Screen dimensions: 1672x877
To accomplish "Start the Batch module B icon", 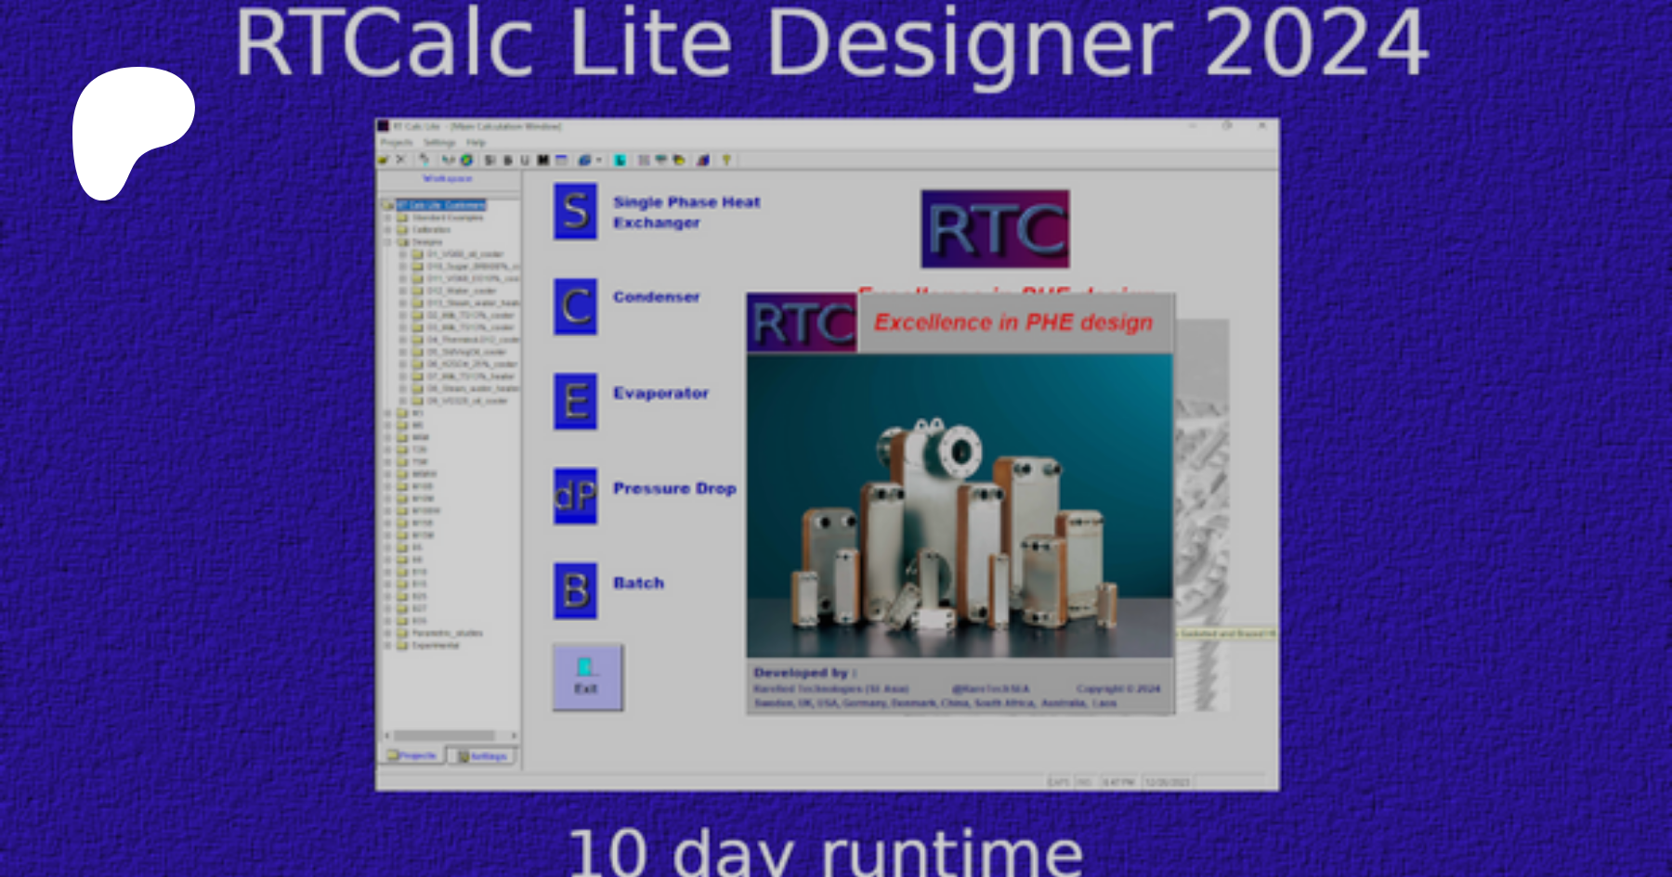I will pos(575,591).
